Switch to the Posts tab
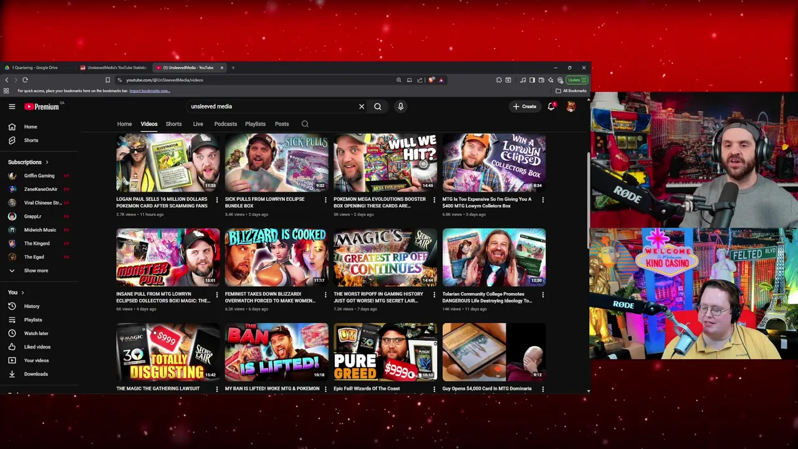798x449 pixels. [x=282, y=124]
